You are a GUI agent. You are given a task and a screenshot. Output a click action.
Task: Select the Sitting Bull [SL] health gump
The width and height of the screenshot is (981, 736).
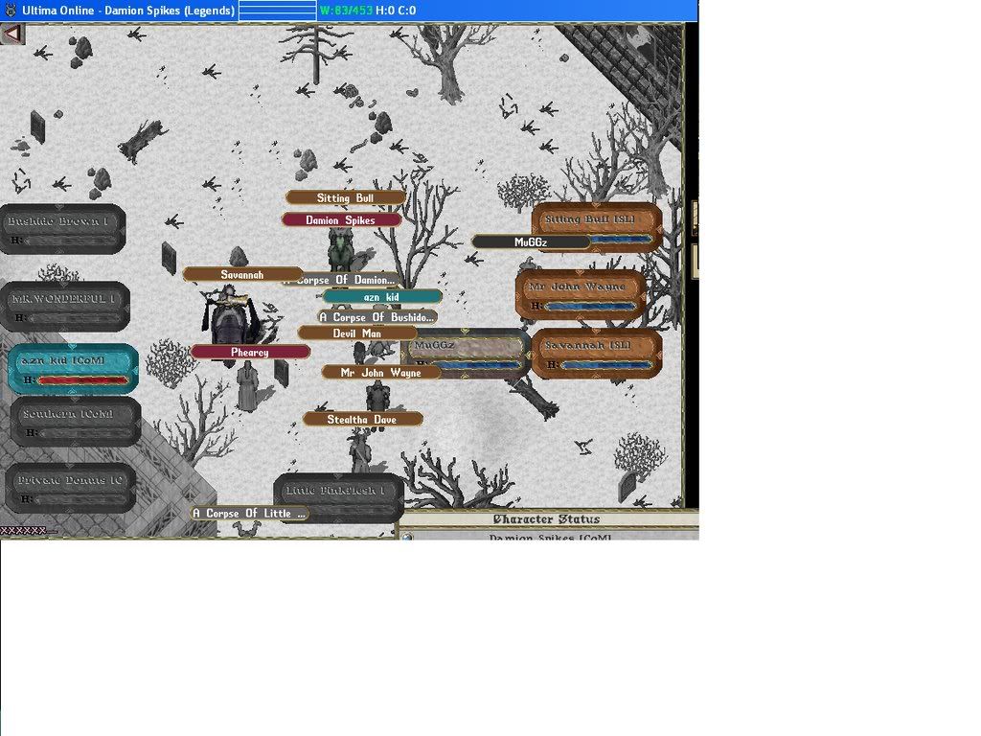pos(596,227)
